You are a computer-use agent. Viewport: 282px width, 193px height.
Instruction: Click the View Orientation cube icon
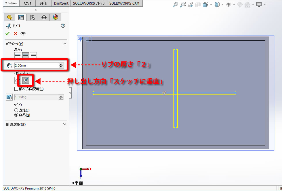[205, 5]
